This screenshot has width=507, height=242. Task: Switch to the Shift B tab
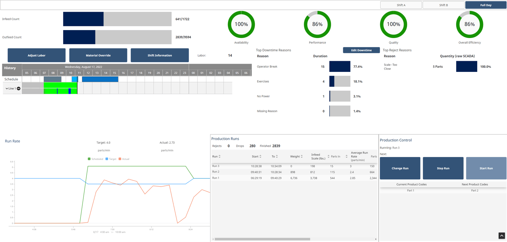443,5
